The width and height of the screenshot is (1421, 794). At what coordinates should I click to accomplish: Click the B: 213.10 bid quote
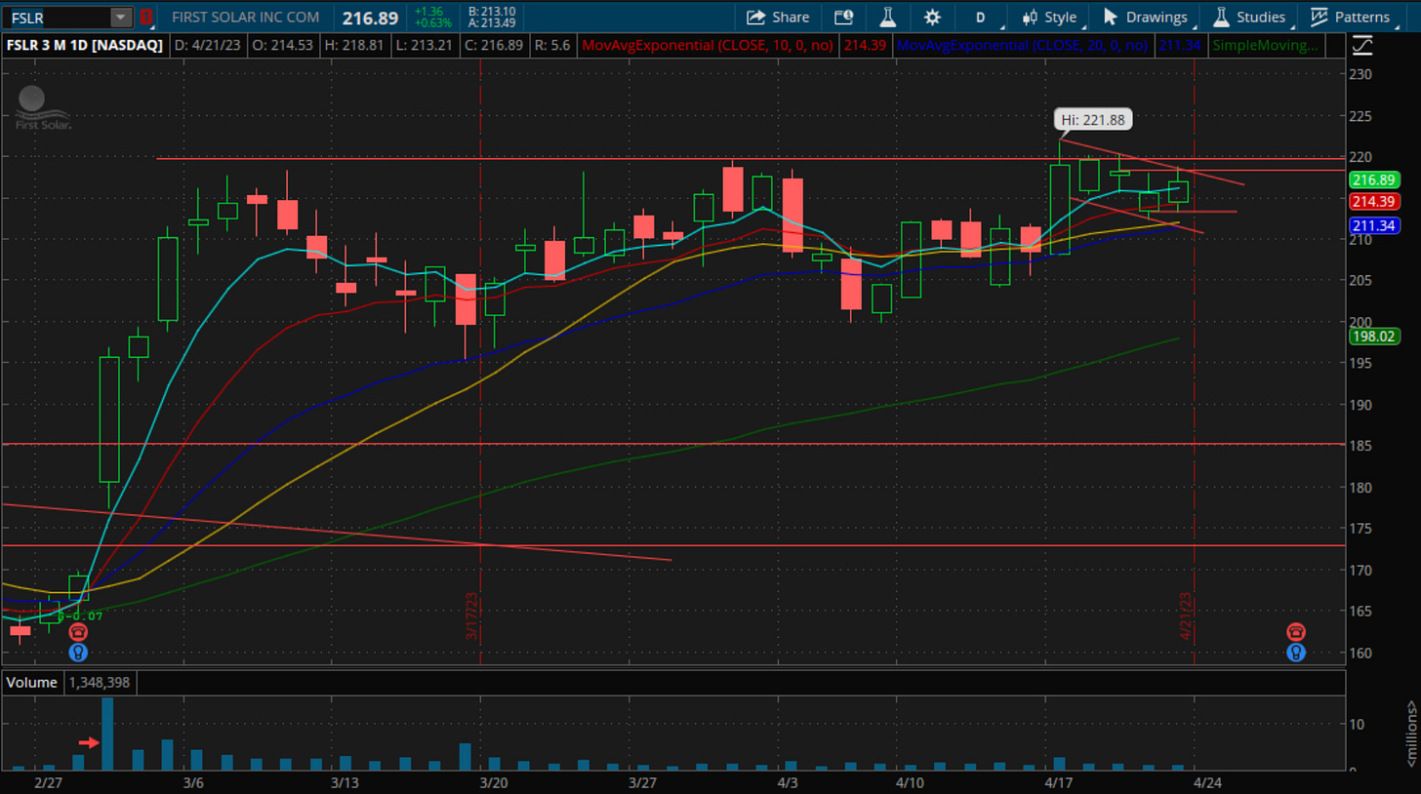[493, 11]
